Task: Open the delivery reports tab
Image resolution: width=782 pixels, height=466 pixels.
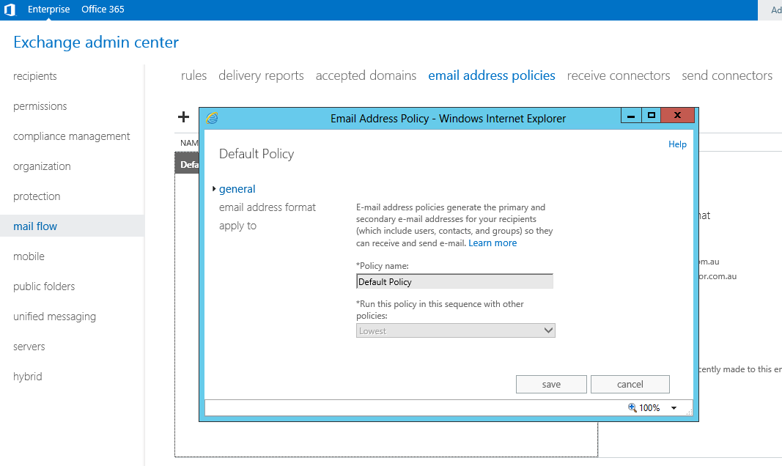Action: pyautogui.click(x=261, y=75)
